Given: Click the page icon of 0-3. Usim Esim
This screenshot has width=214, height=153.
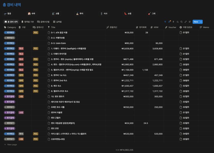Looking at the screenshot, I should (x=49, y=43).
